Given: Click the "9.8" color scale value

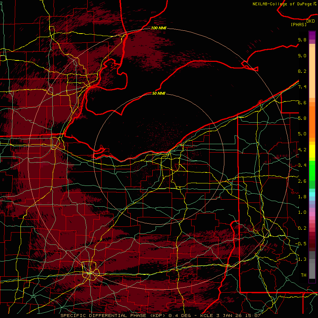Looking at the screenshot, I should tap(302, 40).
